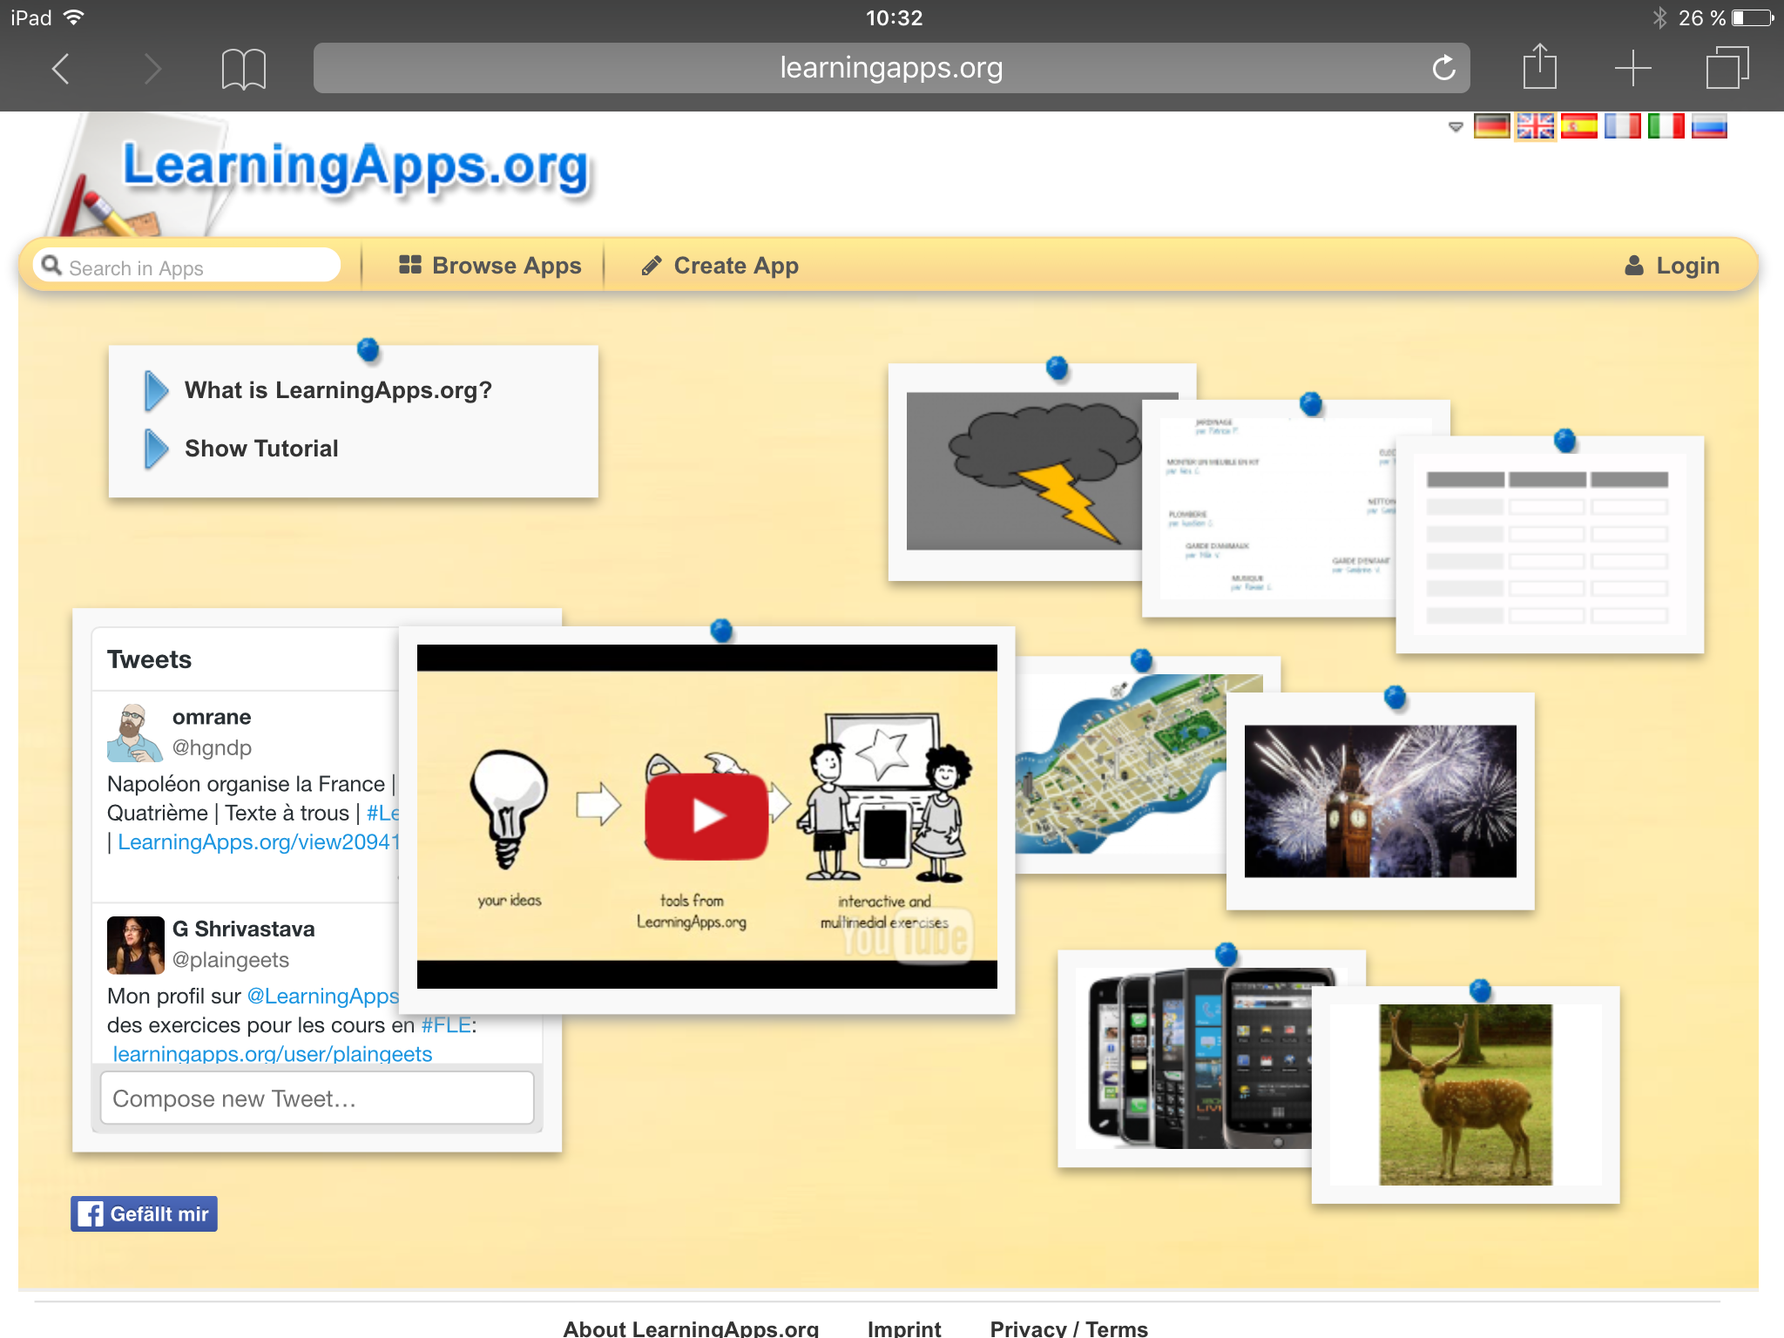The height and width of the screenshot is (1338, 1784).
Task: Click the @hgndp handle
Action: click(212, 747)
